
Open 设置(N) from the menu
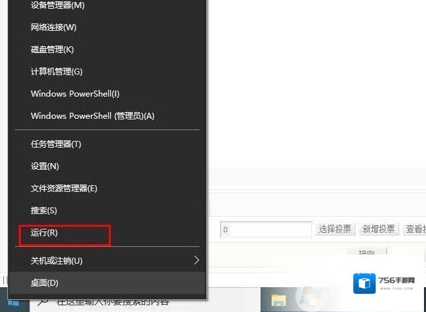(x=107, y=166)
